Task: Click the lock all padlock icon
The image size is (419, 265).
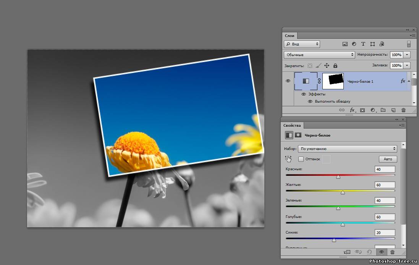Action: tap(335, 66)
